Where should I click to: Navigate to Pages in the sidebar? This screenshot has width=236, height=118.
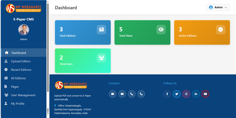15,87
